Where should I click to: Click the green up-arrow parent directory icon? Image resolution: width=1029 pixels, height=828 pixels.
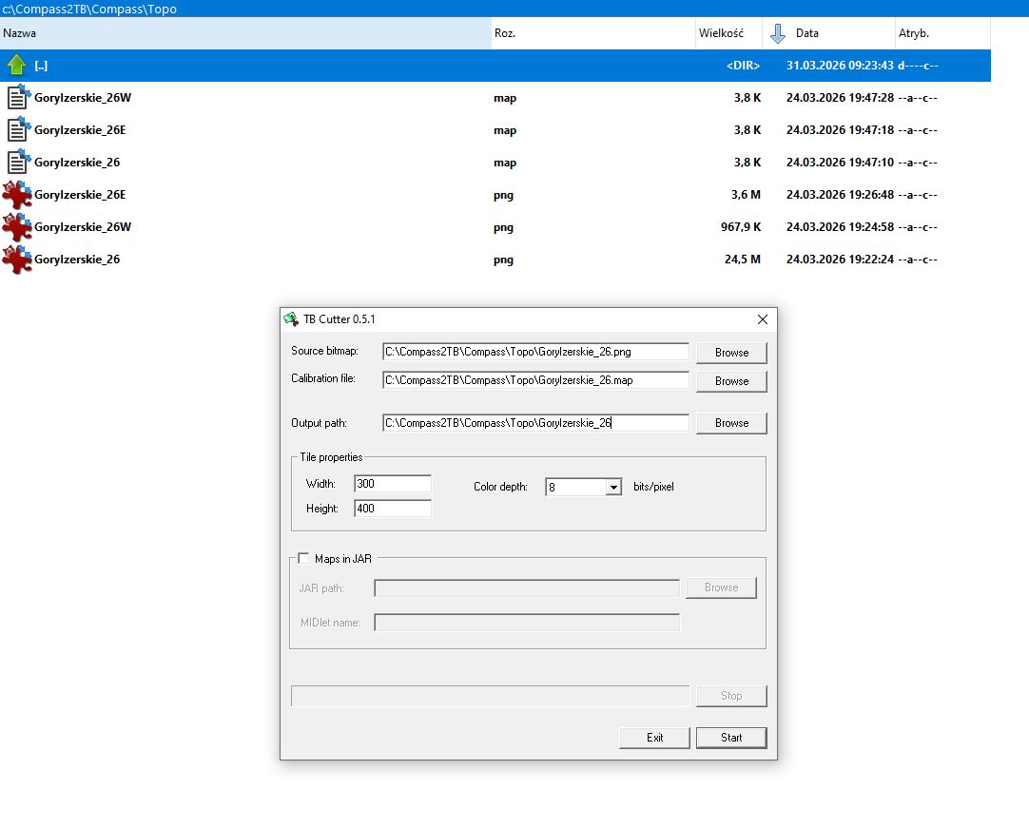pos(16,66)
